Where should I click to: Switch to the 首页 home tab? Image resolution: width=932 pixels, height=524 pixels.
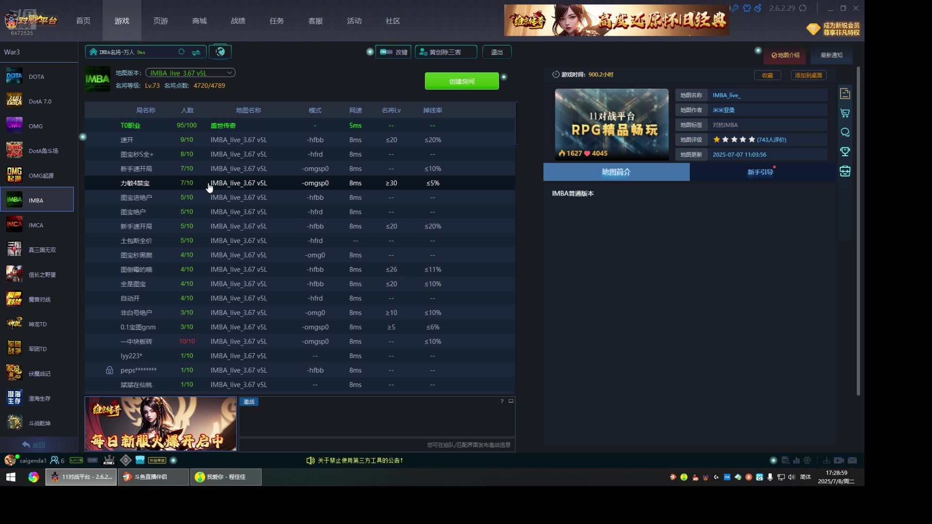(83, 21)
